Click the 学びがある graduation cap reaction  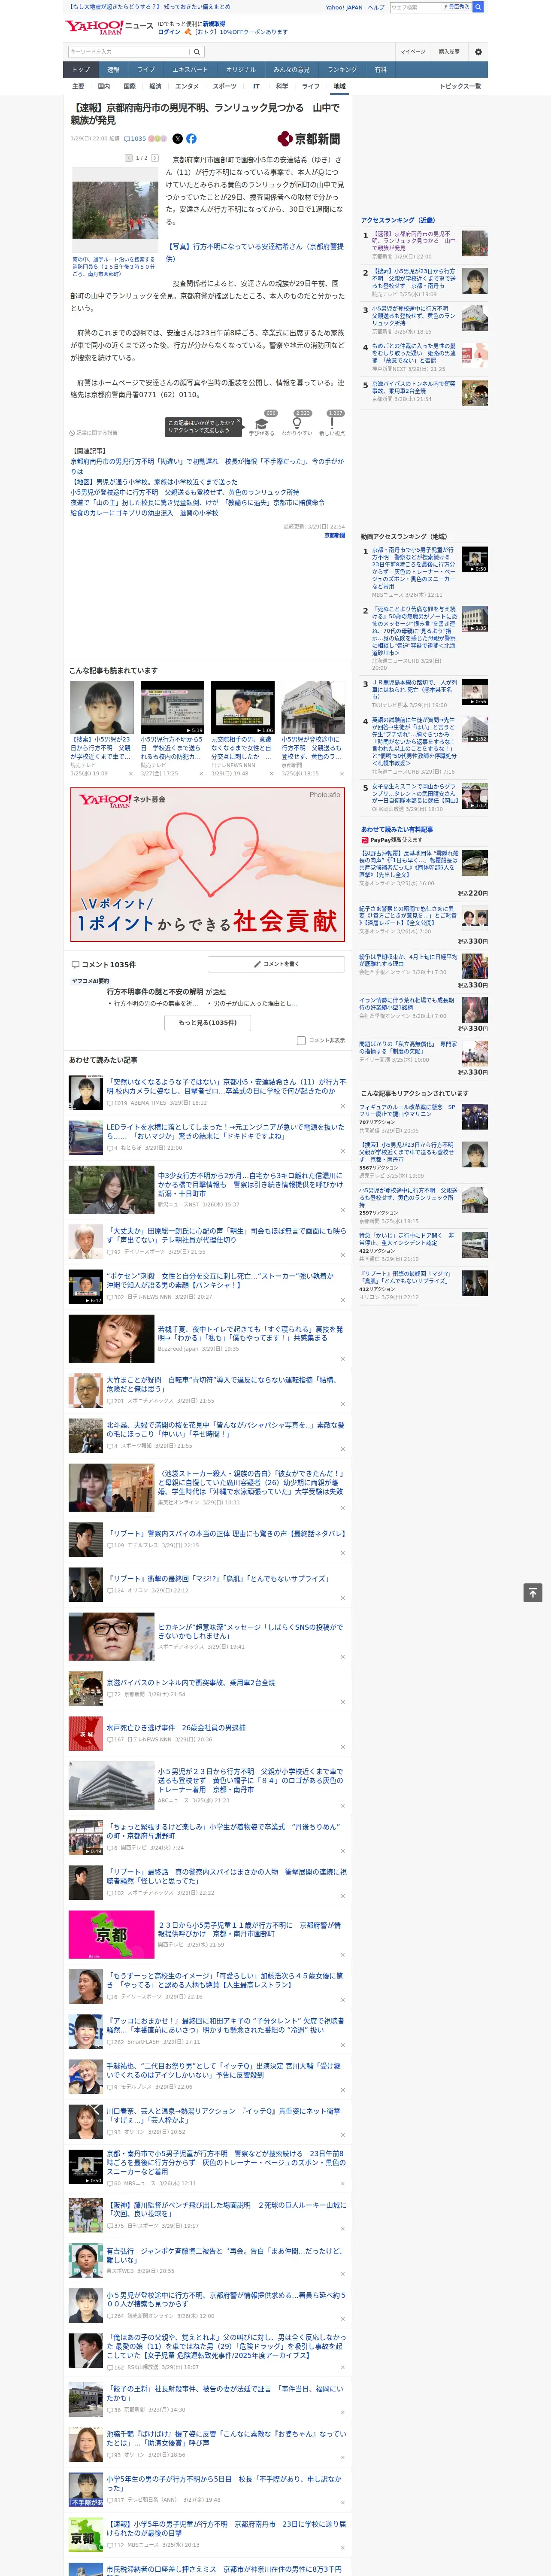pos(262,425)
